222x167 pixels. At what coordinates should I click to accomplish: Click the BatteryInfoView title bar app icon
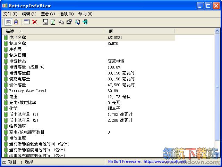[5, 6]
